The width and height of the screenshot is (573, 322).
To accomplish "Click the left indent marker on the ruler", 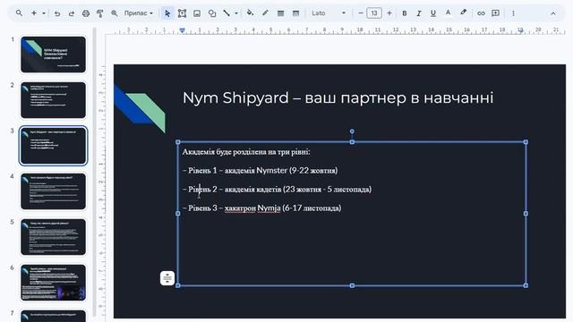I will [182, 30].
